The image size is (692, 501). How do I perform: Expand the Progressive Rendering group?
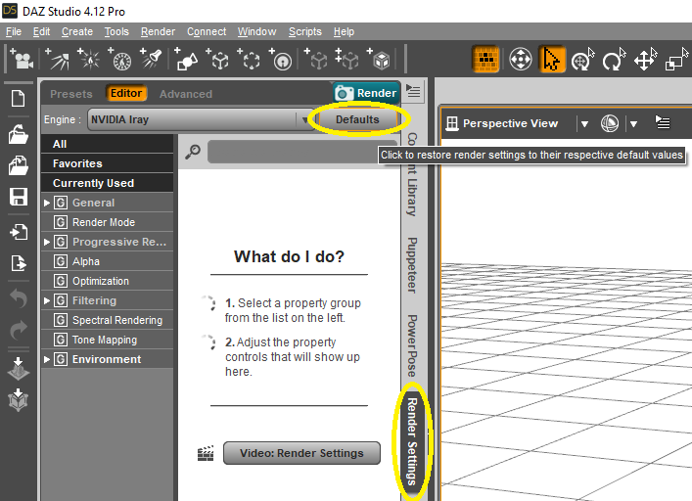pos(47,242)
